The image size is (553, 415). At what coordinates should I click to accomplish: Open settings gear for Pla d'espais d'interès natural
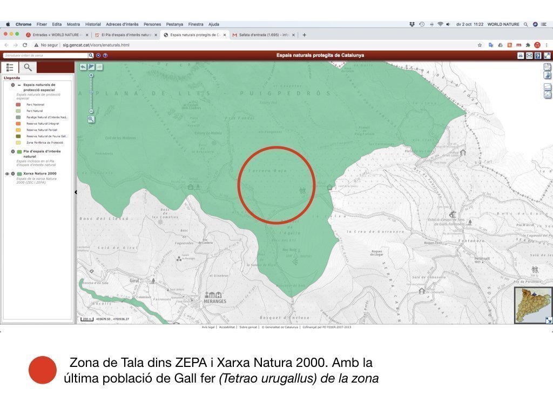pyautogui.click(x=13, y=151)
